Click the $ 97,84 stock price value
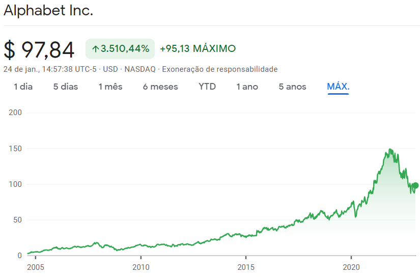This screenshot has width=420, height=277. point(39,49)
